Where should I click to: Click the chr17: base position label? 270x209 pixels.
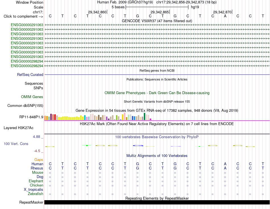(x=38, y=12)
